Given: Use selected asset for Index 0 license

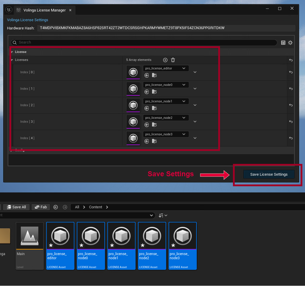Looking at the screenshot, I should click(x=147, y=76).
